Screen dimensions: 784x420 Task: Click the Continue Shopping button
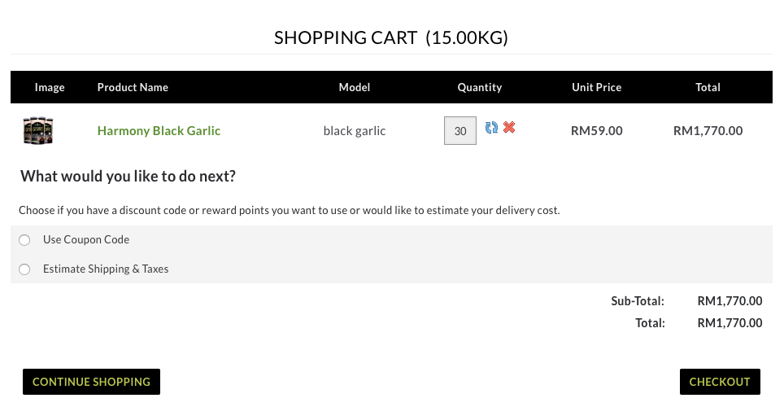coord(92,382)
